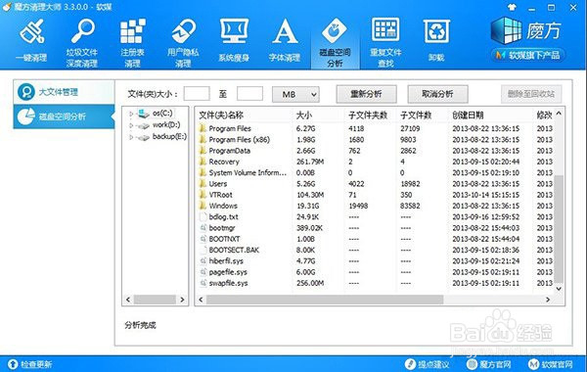Open 魔方官网 link
This screenshot has width=587, height=372.
pyautogui.click(x=489, y=364)
